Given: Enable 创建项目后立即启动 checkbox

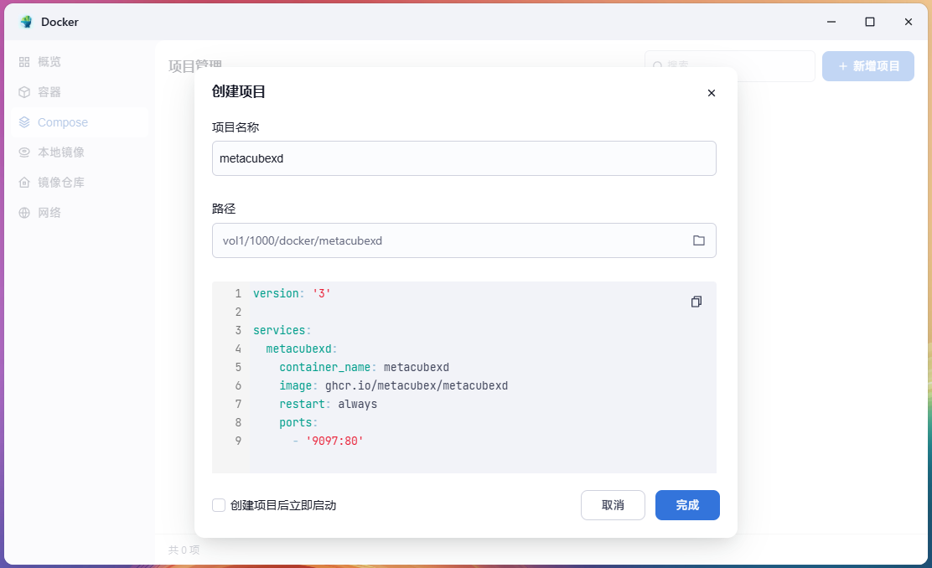Looking at the screenshot, I should (x=219, y=505).
